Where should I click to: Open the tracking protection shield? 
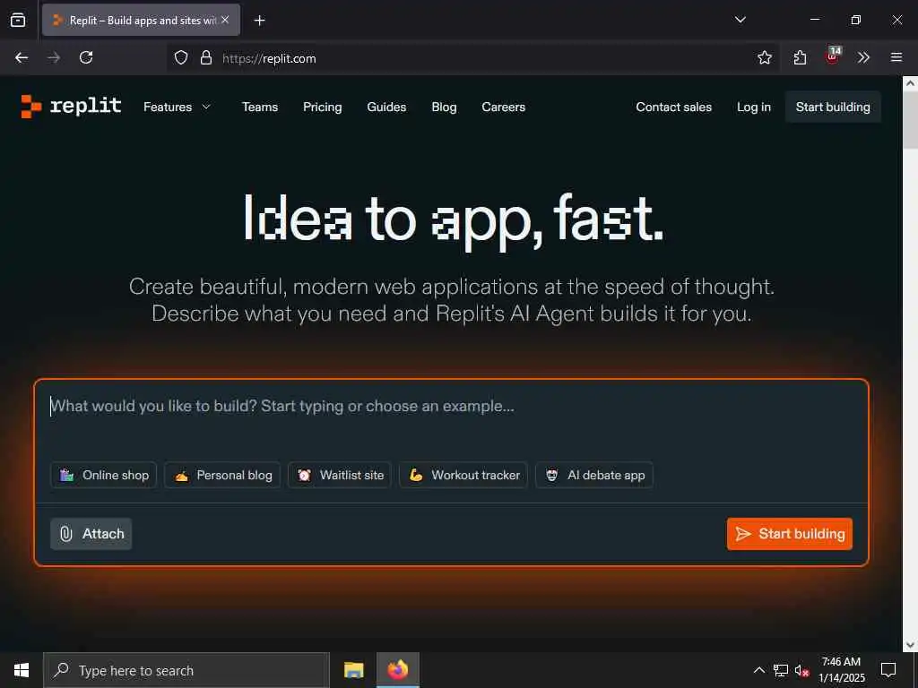[181, 57]
